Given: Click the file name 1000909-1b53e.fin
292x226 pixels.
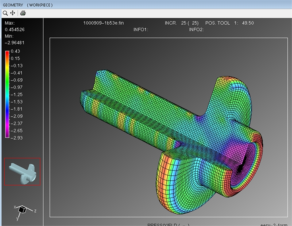Looking at the screenshot, I should coord(103,23).
